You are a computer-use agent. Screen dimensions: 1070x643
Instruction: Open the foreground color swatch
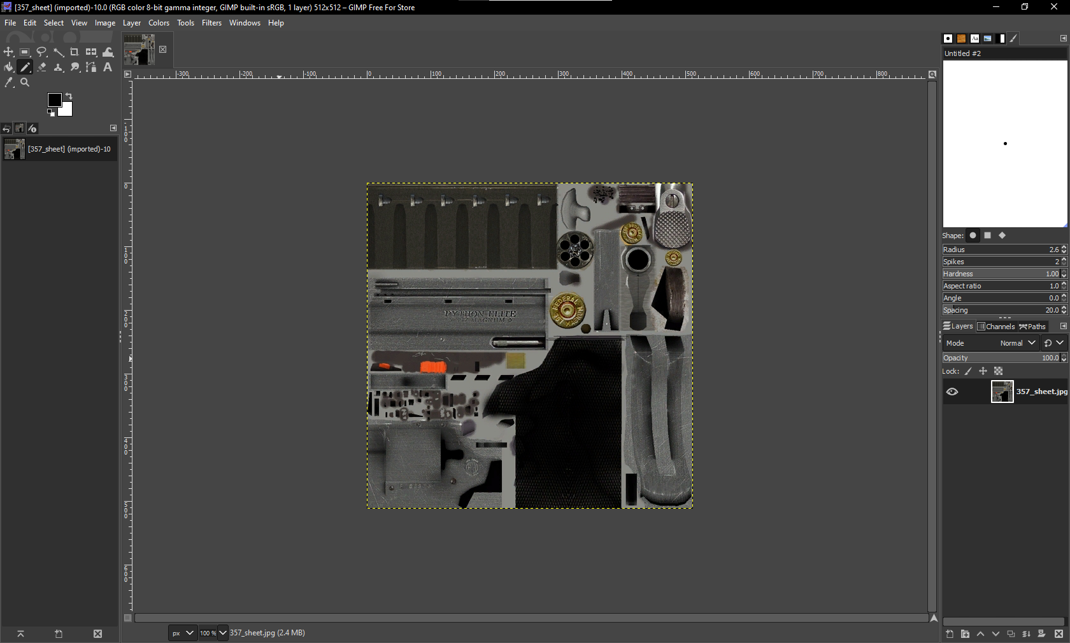tap(55, 100)
